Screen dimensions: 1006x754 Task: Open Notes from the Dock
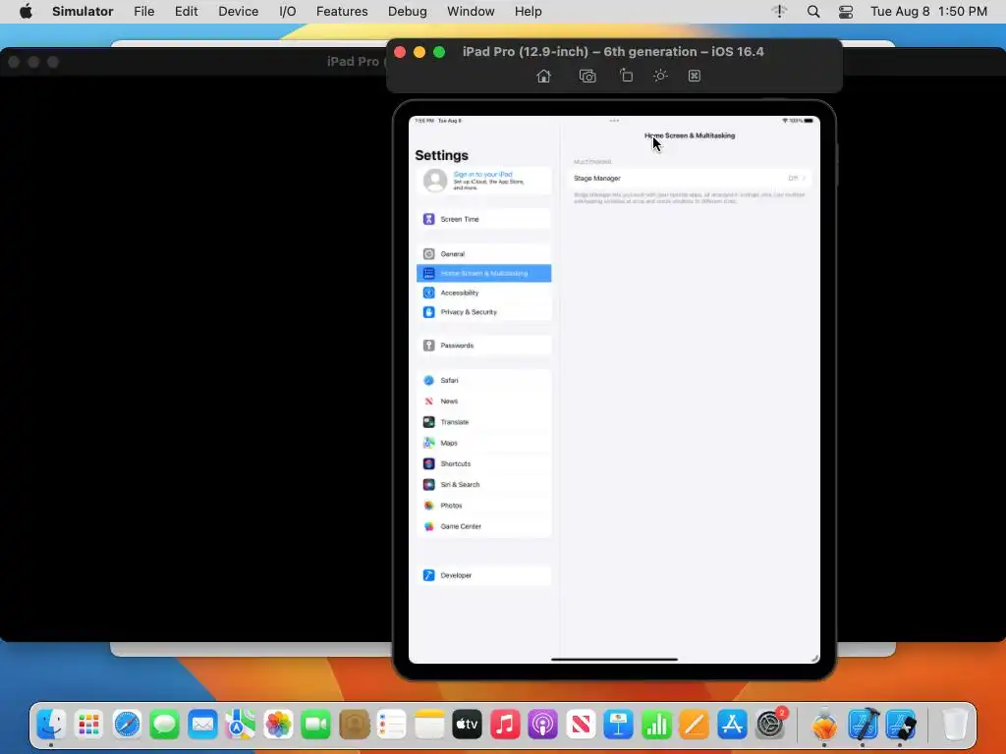tap(429, 725)
